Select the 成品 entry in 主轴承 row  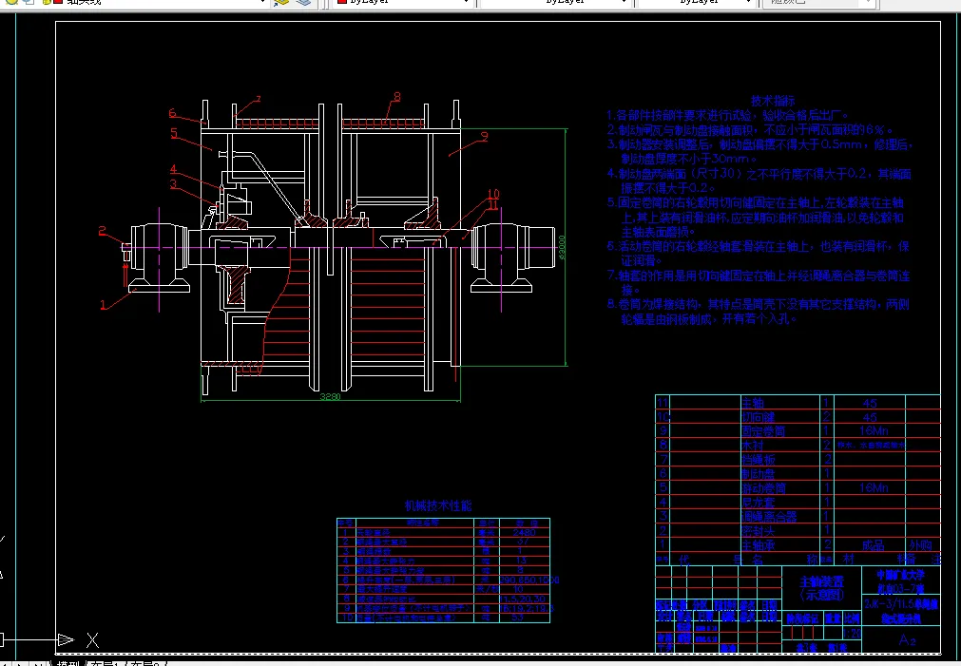[873, 544]
